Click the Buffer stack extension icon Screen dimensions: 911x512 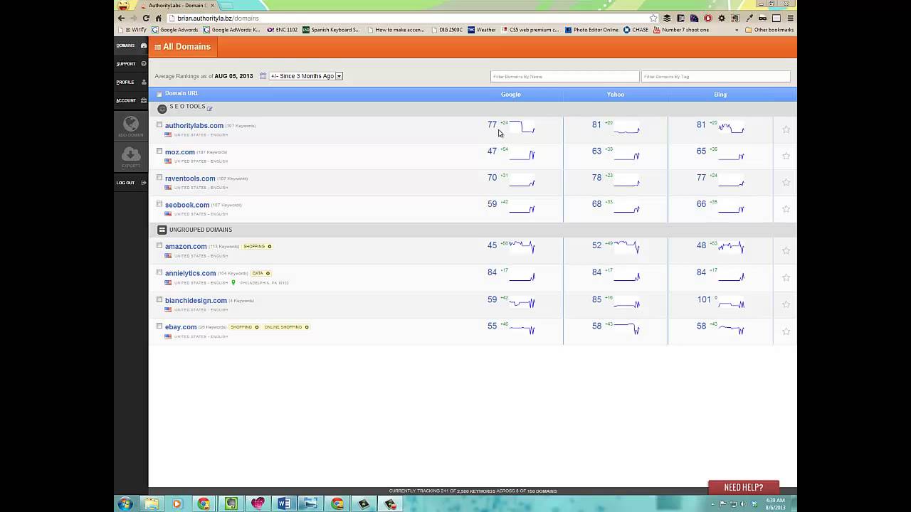667,18
